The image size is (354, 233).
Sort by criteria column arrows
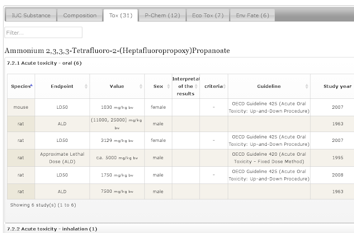[x=225, y=86]
